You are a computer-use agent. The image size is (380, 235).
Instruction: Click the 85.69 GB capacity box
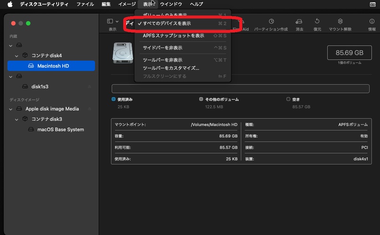click(349, 53)
